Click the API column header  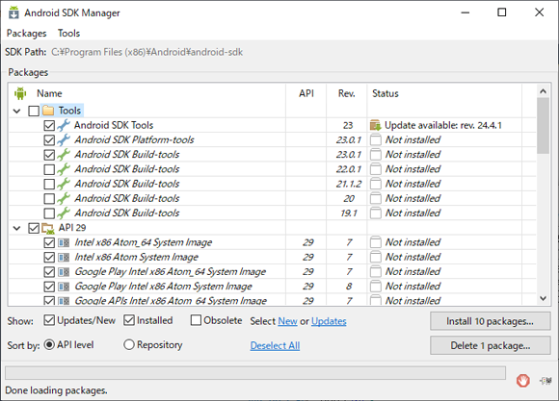click(306, 93)
